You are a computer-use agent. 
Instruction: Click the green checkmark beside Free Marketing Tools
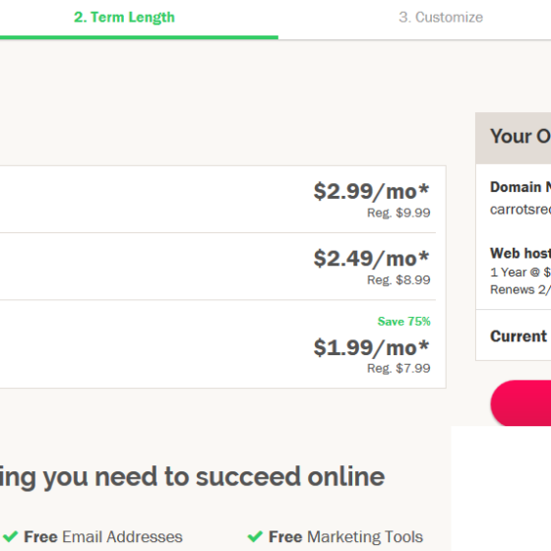click(x=255, y=536)
